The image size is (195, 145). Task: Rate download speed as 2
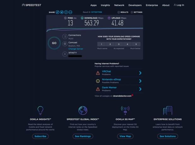point(110,44)
